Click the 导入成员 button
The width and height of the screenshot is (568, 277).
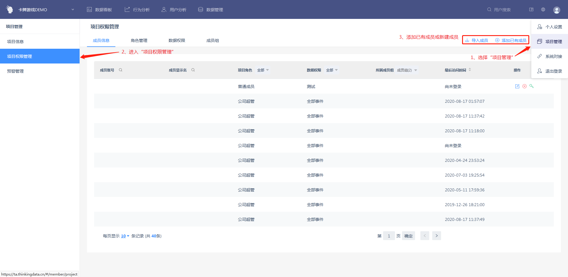tap(477, 40)
